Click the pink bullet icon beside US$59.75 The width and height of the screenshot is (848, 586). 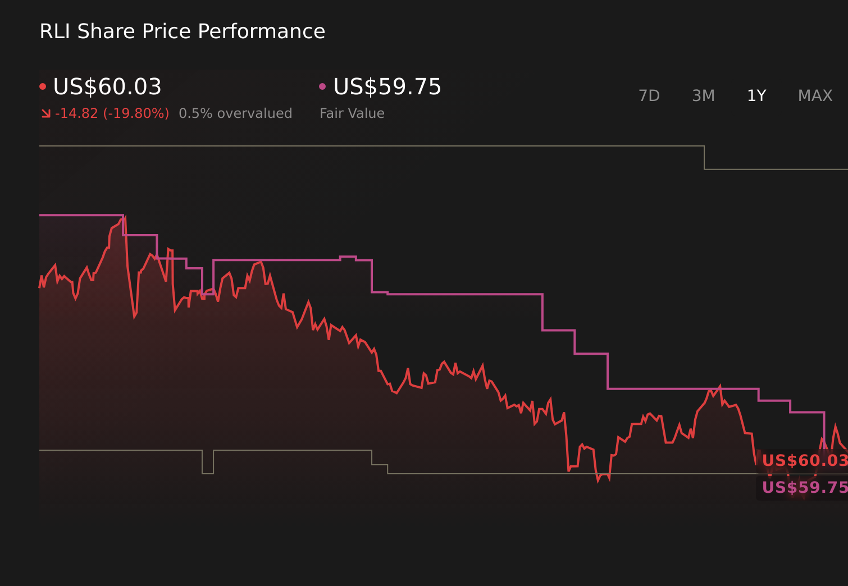(322, 86)
